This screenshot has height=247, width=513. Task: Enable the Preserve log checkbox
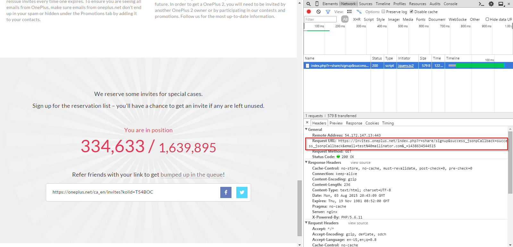point(383,12)
